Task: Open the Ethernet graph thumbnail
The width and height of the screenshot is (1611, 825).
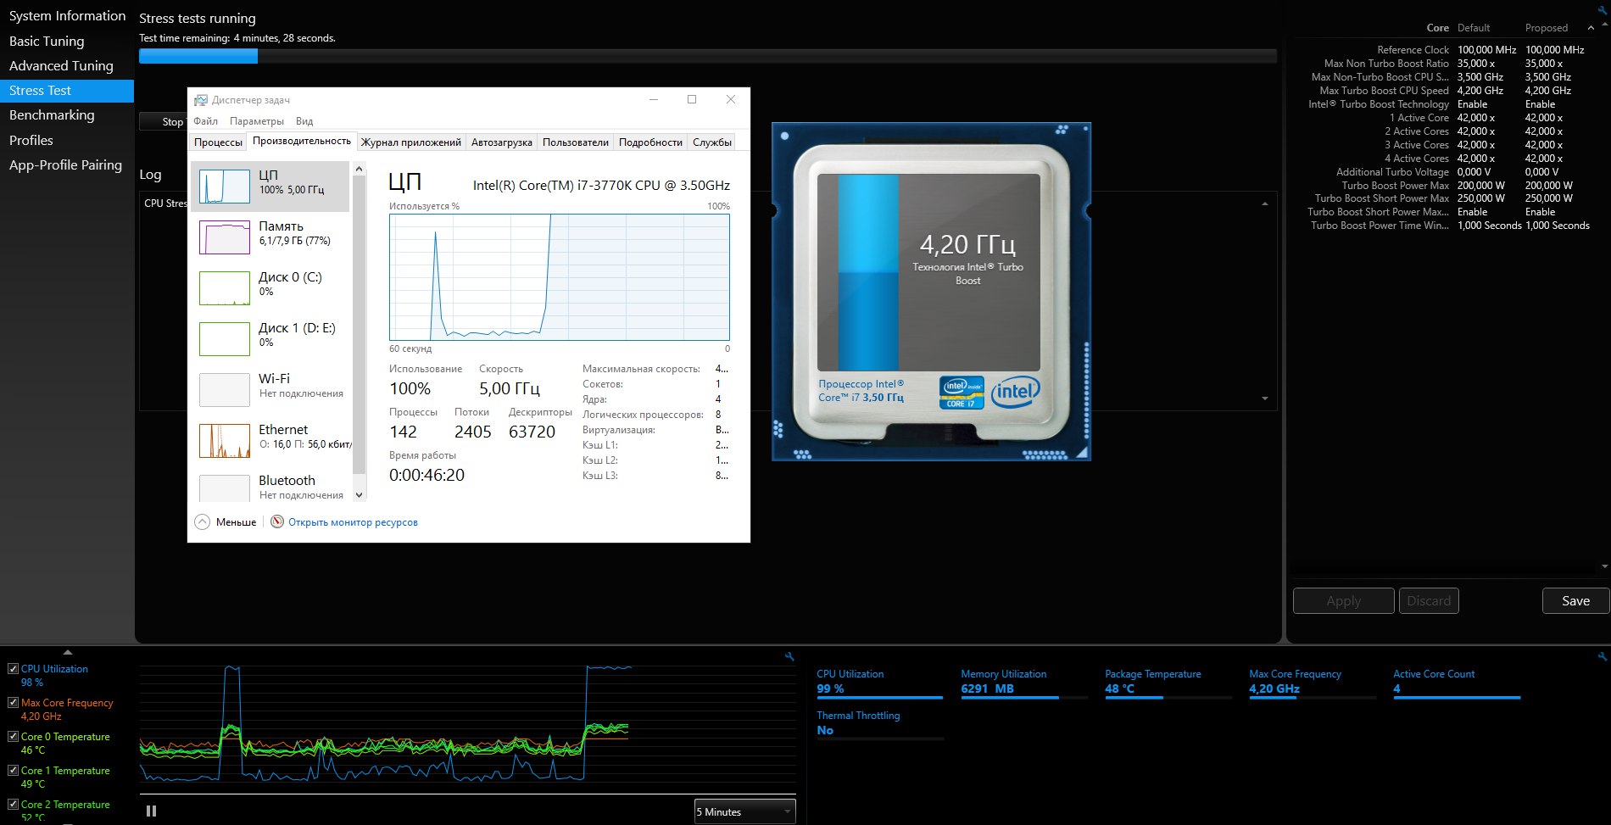Action: (225, 440)
